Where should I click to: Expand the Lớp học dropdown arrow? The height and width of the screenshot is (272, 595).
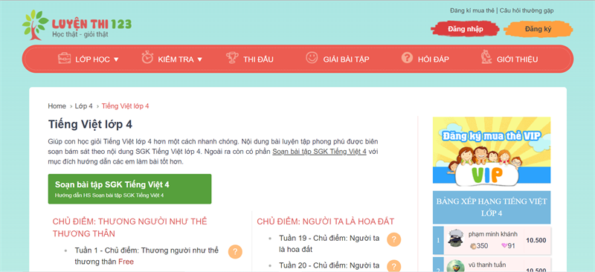tap(116, 59)
